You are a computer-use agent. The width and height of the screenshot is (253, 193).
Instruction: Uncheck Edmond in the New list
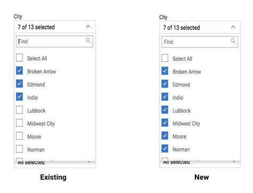click(165, 84)
